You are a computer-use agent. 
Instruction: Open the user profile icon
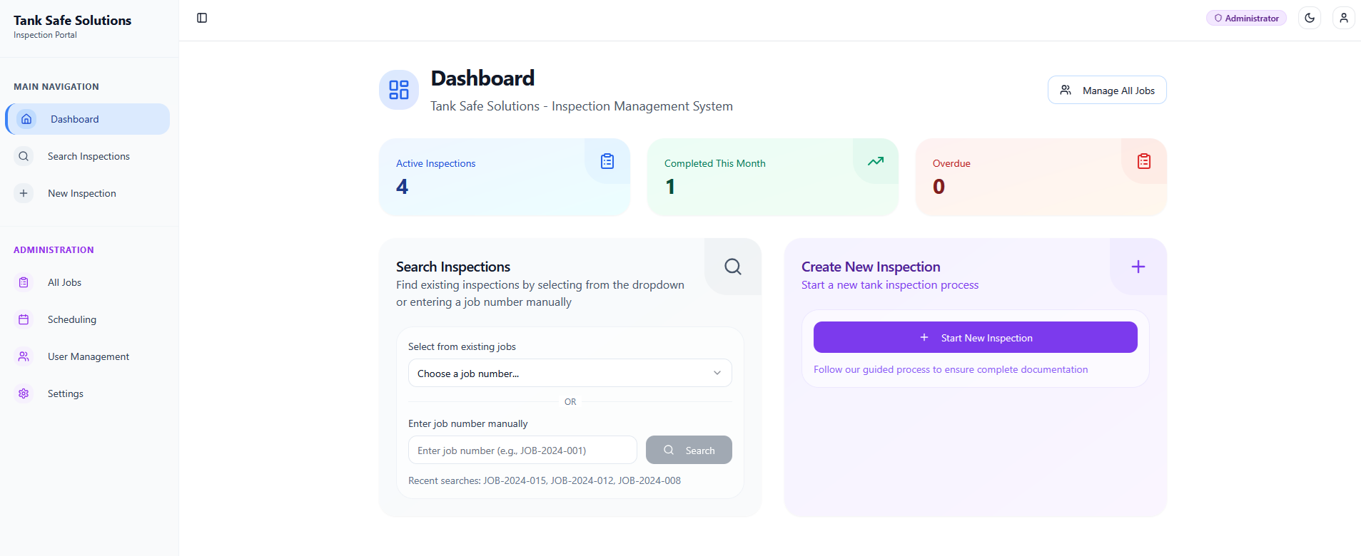point(1345,17)
